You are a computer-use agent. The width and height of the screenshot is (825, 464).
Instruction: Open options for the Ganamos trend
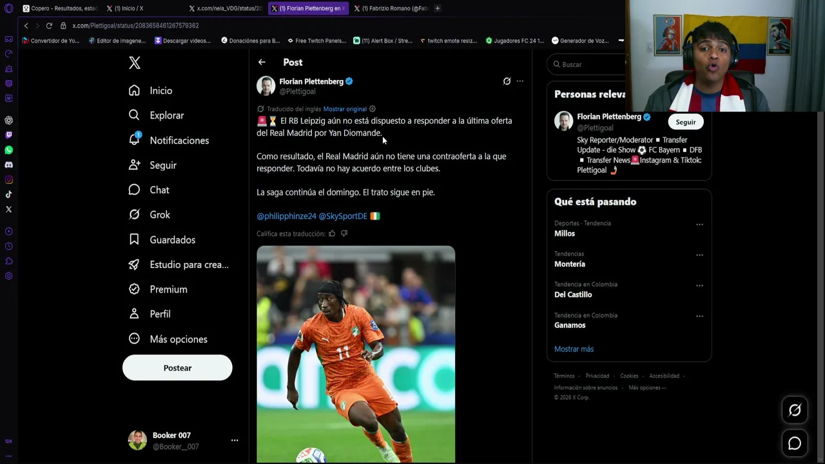pyautogui.click(x=699, y=316)
